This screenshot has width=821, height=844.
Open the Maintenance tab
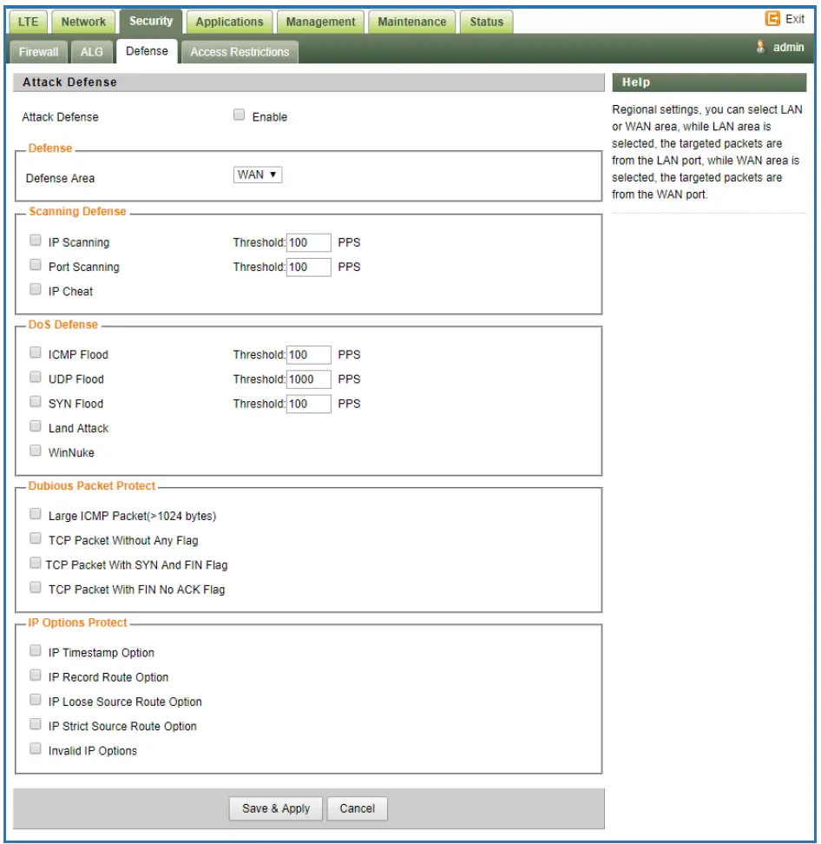coord(412,22)
